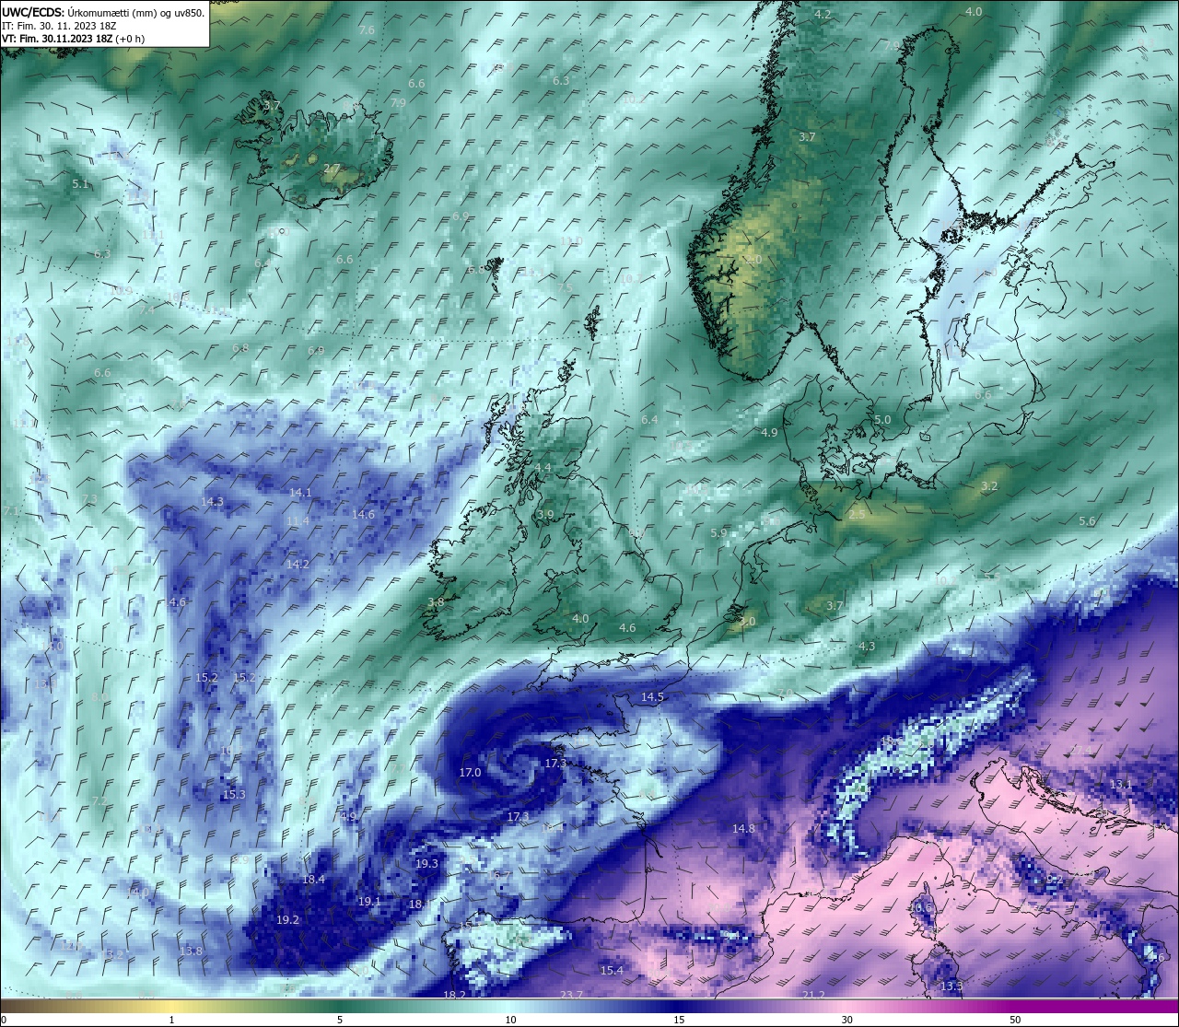Click the 19.1 map value
Screen dimensions: 1179x1027
point(369,901)
